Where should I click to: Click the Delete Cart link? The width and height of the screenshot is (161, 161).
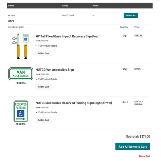[x=145, y=156]
